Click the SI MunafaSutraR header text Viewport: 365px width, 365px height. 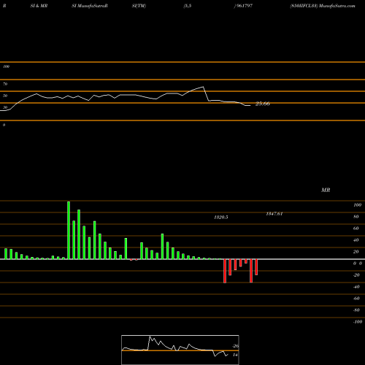tap(90, 6)
